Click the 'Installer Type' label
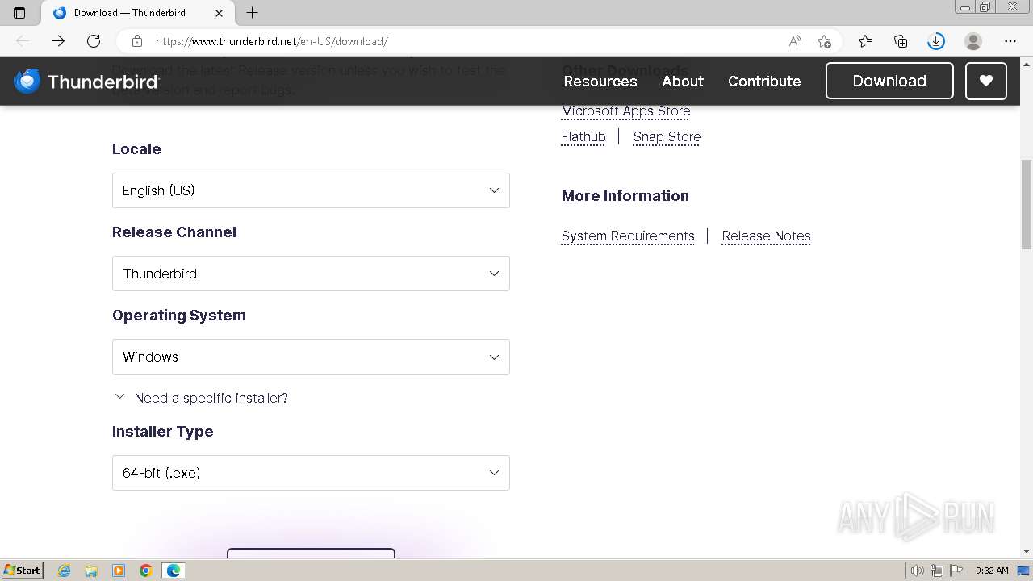This screenshot has width=1033, height=581. click(x=163, y=432)
